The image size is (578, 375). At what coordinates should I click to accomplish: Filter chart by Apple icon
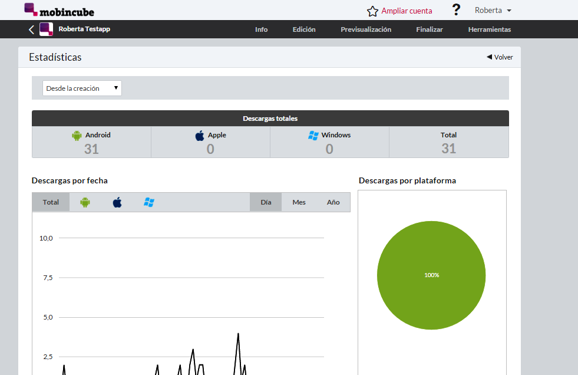click(117, 202)
